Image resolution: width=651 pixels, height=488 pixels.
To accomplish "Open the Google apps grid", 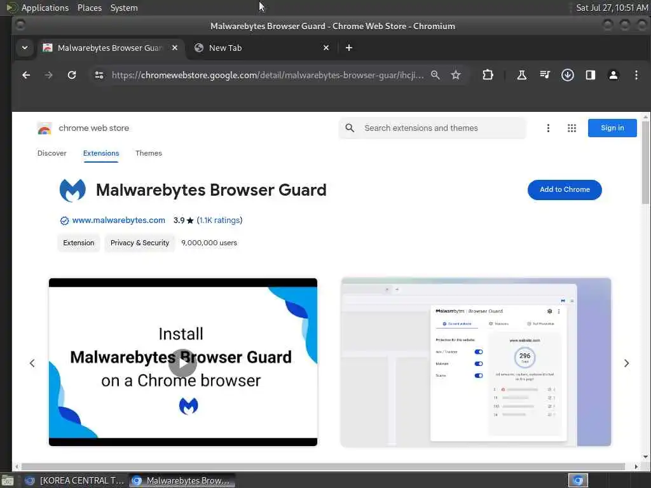I will 572,128.
